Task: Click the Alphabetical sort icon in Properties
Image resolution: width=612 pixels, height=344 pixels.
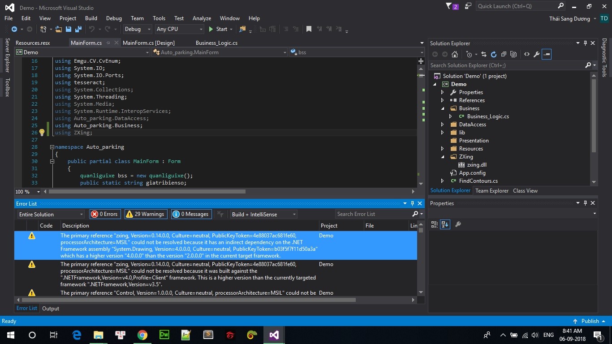Action: tap(445, 224)
